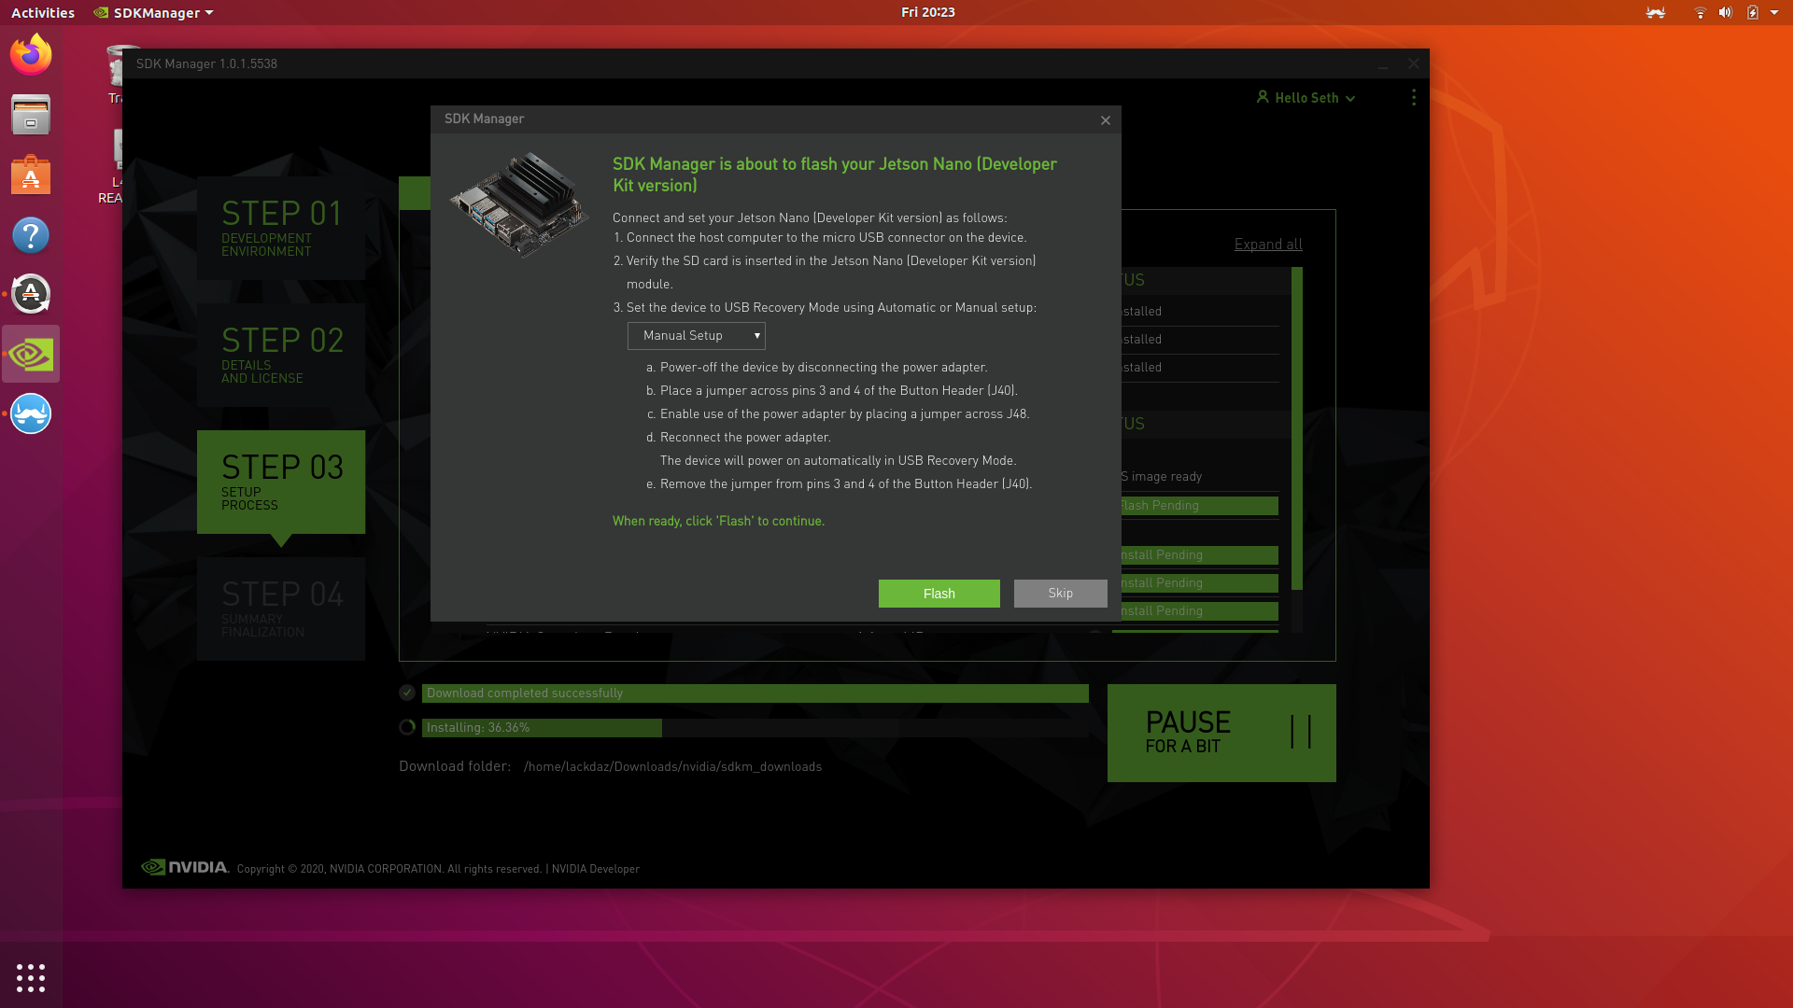
Task: Launch Ubuntu Software from the dock
Action: tap(31, 175)
